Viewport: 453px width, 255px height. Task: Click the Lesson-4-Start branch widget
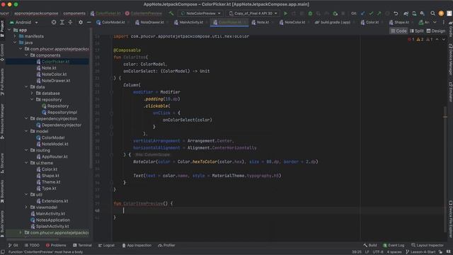point(421,252)
